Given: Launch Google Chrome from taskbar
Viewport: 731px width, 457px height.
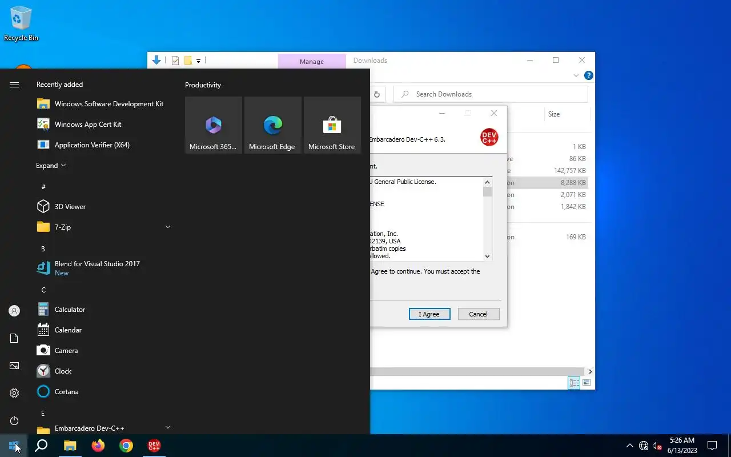Looking at the screenshot, I should [x=126, y=446].
